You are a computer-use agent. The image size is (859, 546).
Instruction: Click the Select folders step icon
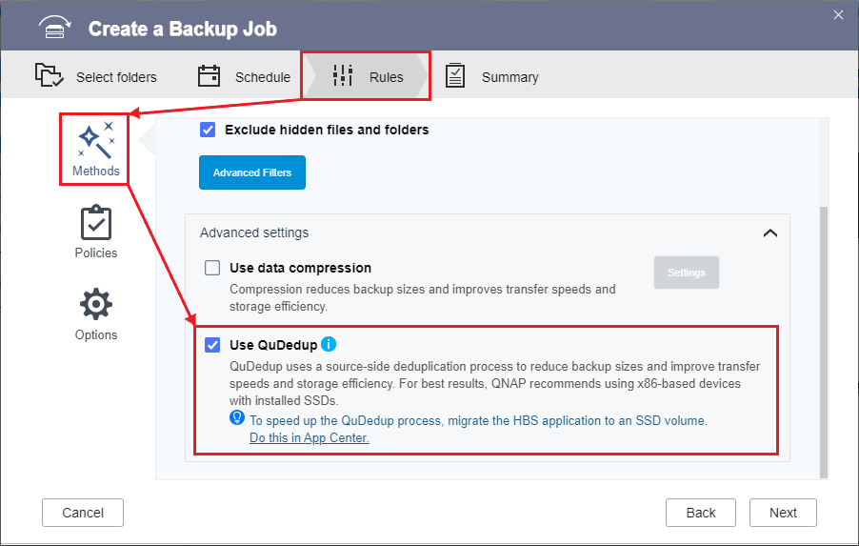point(50,75)
